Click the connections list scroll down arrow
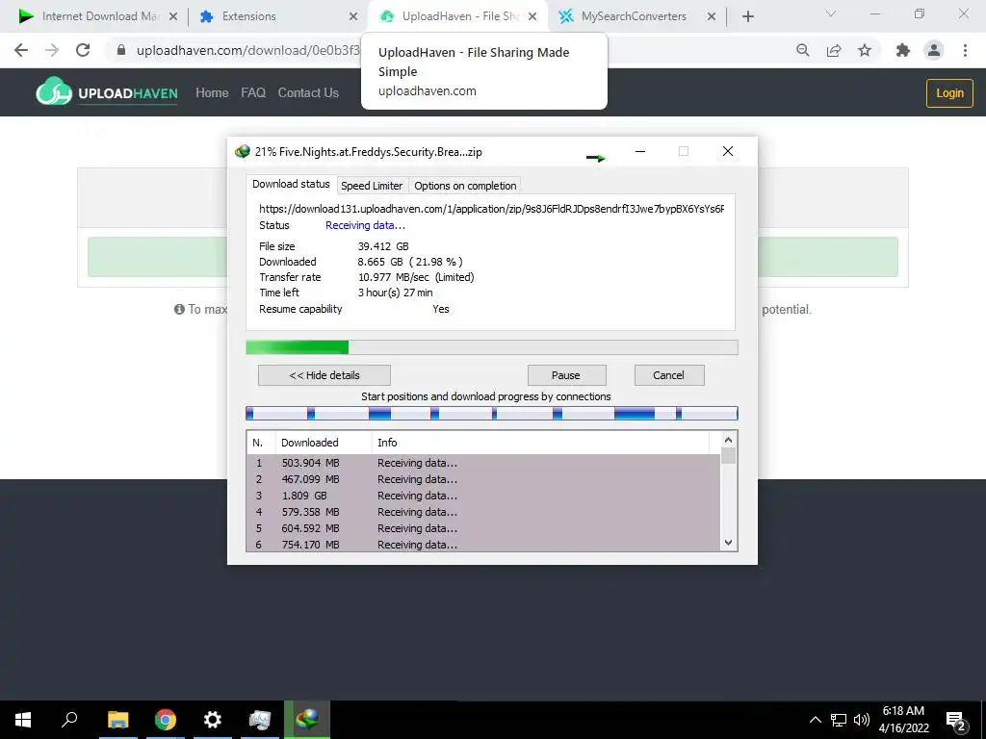 [728, 543]
